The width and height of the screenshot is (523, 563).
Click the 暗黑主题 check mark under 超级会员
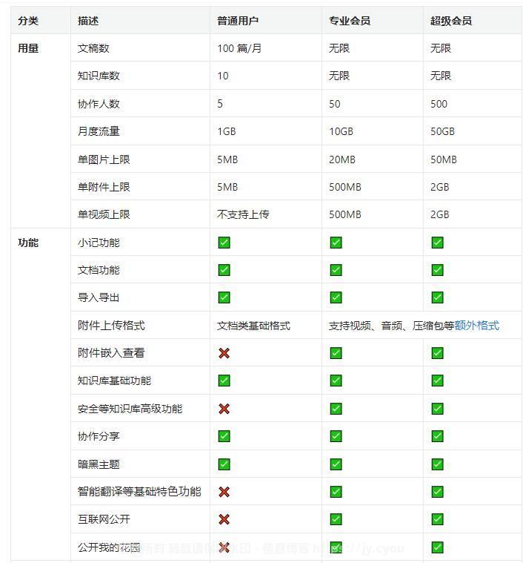[x=437, y=464]
